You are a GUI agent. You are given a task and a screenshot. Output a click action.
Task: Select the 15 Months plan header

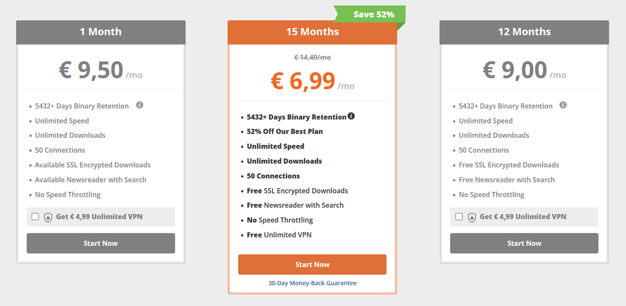312,32
